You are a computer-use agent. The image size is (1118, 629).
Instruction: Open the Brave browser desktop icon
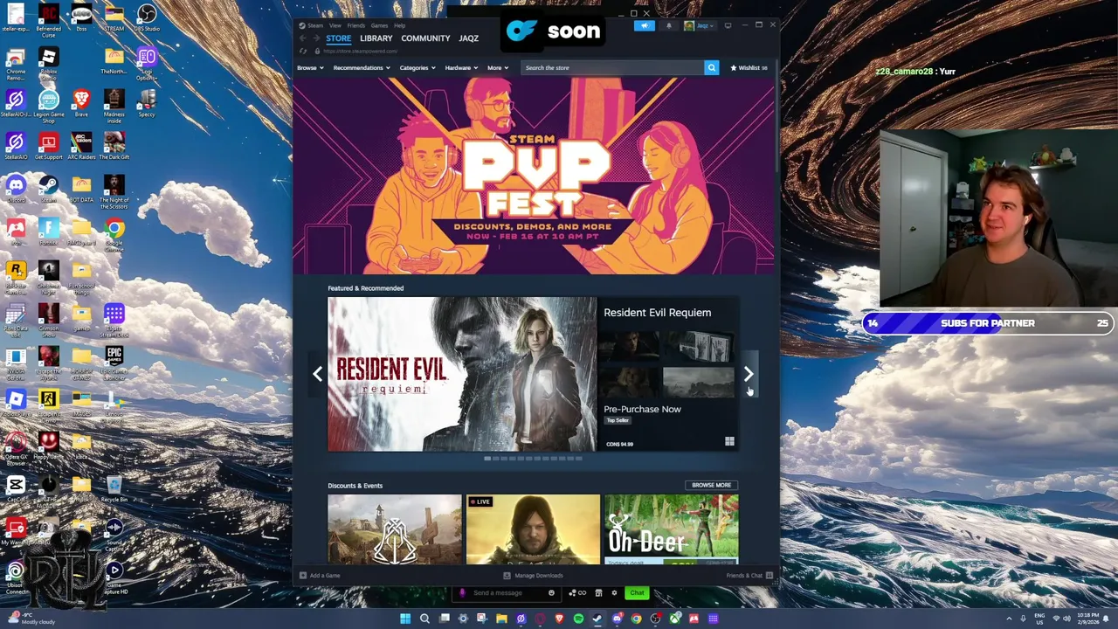[81, 102]
